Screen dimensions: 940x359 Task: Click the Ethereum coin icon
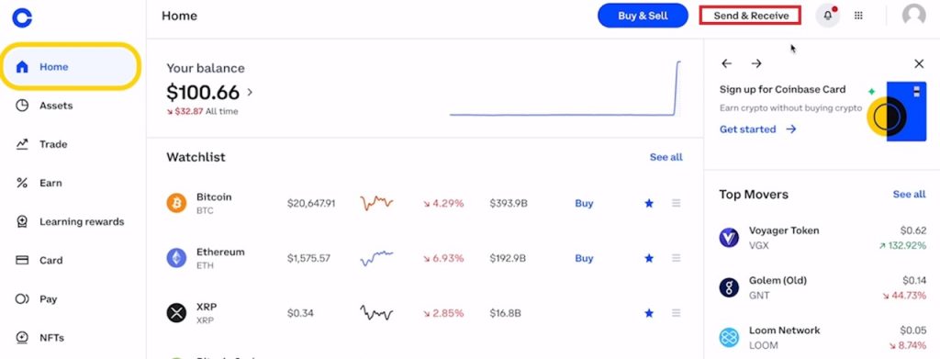[176, 258]
